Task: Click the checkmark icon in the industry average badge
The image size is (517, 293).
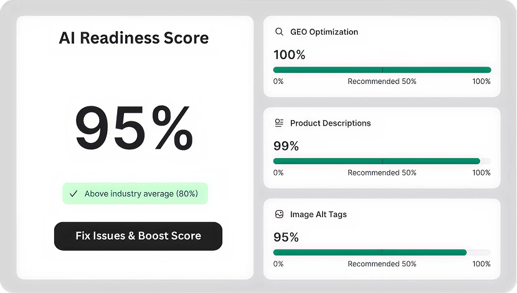Action: coord(74,193)
